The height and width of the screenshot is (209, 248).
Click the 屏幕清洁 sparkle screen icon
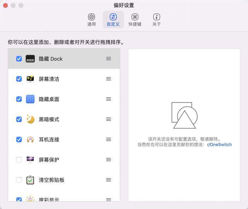(x=30, y=79)
